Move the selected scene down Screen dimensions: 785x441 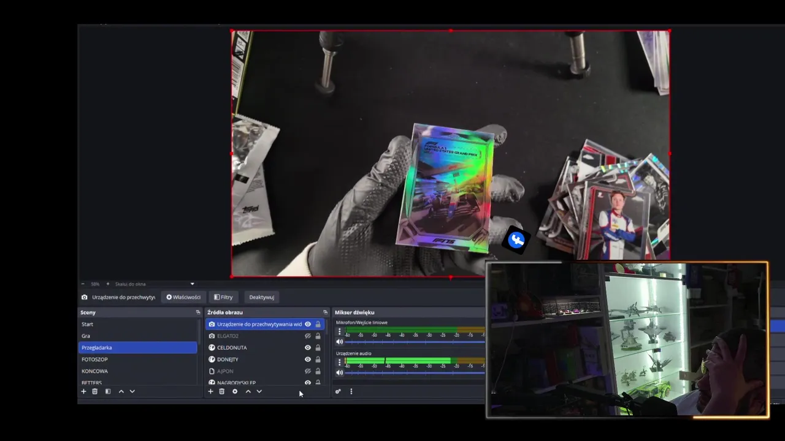[x=132, y=391]
